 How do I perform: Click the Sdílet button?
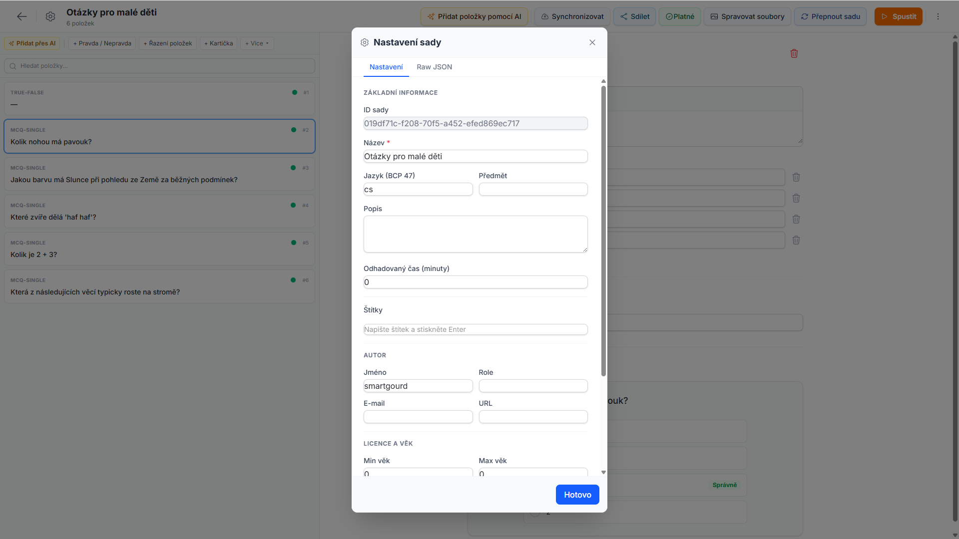(x=634, y=16)
